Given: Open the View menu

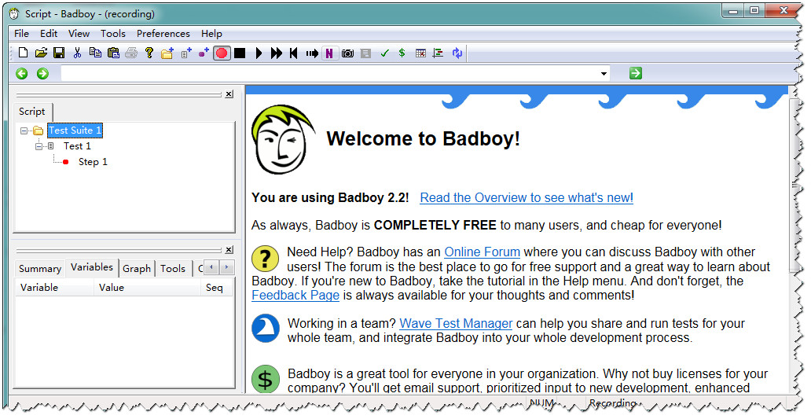Looking at the screenshot, I should click(x=79, y=34).
